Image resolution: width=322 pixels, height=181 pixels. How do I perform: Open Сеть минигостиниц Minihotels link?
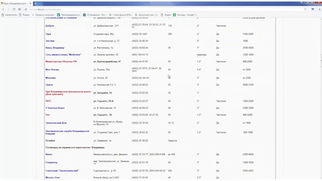tap(63, 55)
